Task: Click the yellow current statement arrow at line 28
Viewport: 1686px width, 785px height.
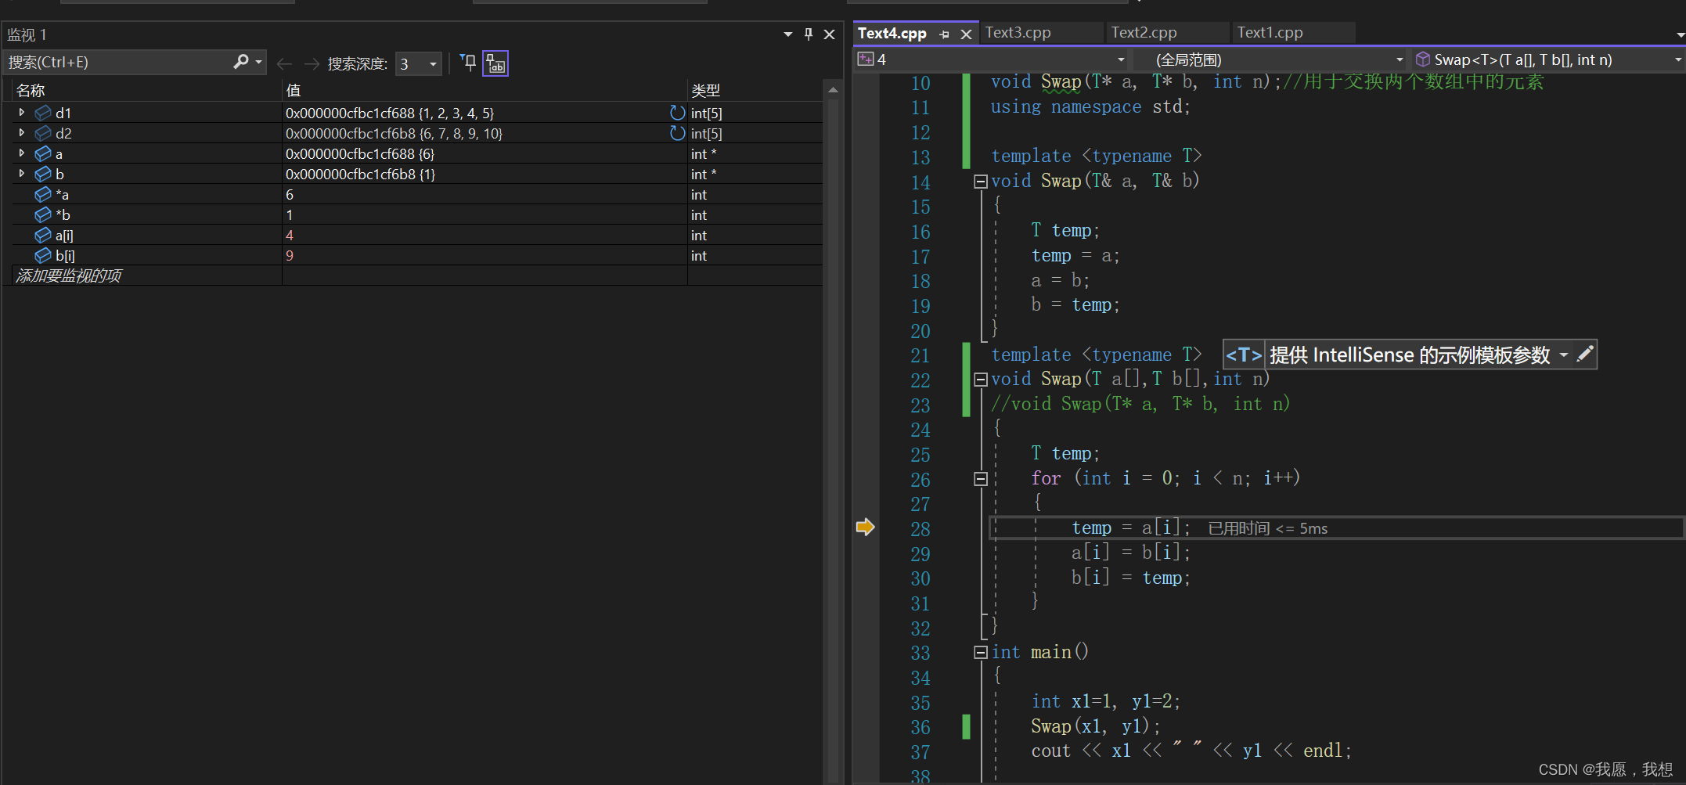Action: pos(865,527)
